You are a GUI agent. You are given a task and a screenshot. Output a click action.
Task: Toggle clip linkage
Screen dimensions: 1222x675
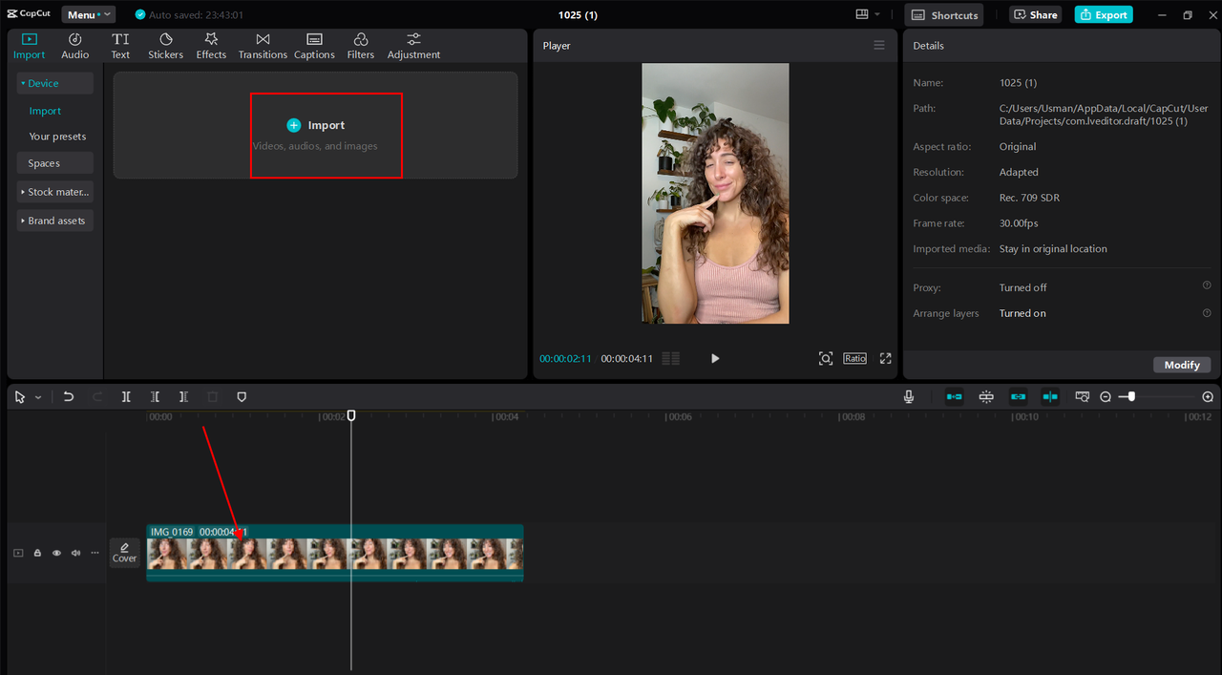1019,397
